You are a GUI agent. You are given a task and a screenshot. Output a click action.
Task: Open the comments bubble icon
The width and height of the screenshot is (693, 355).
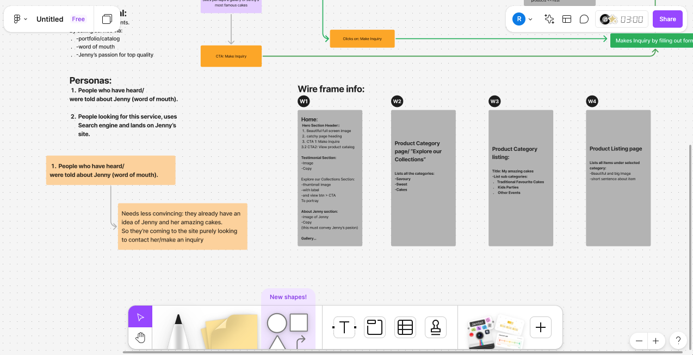point(584,19)
